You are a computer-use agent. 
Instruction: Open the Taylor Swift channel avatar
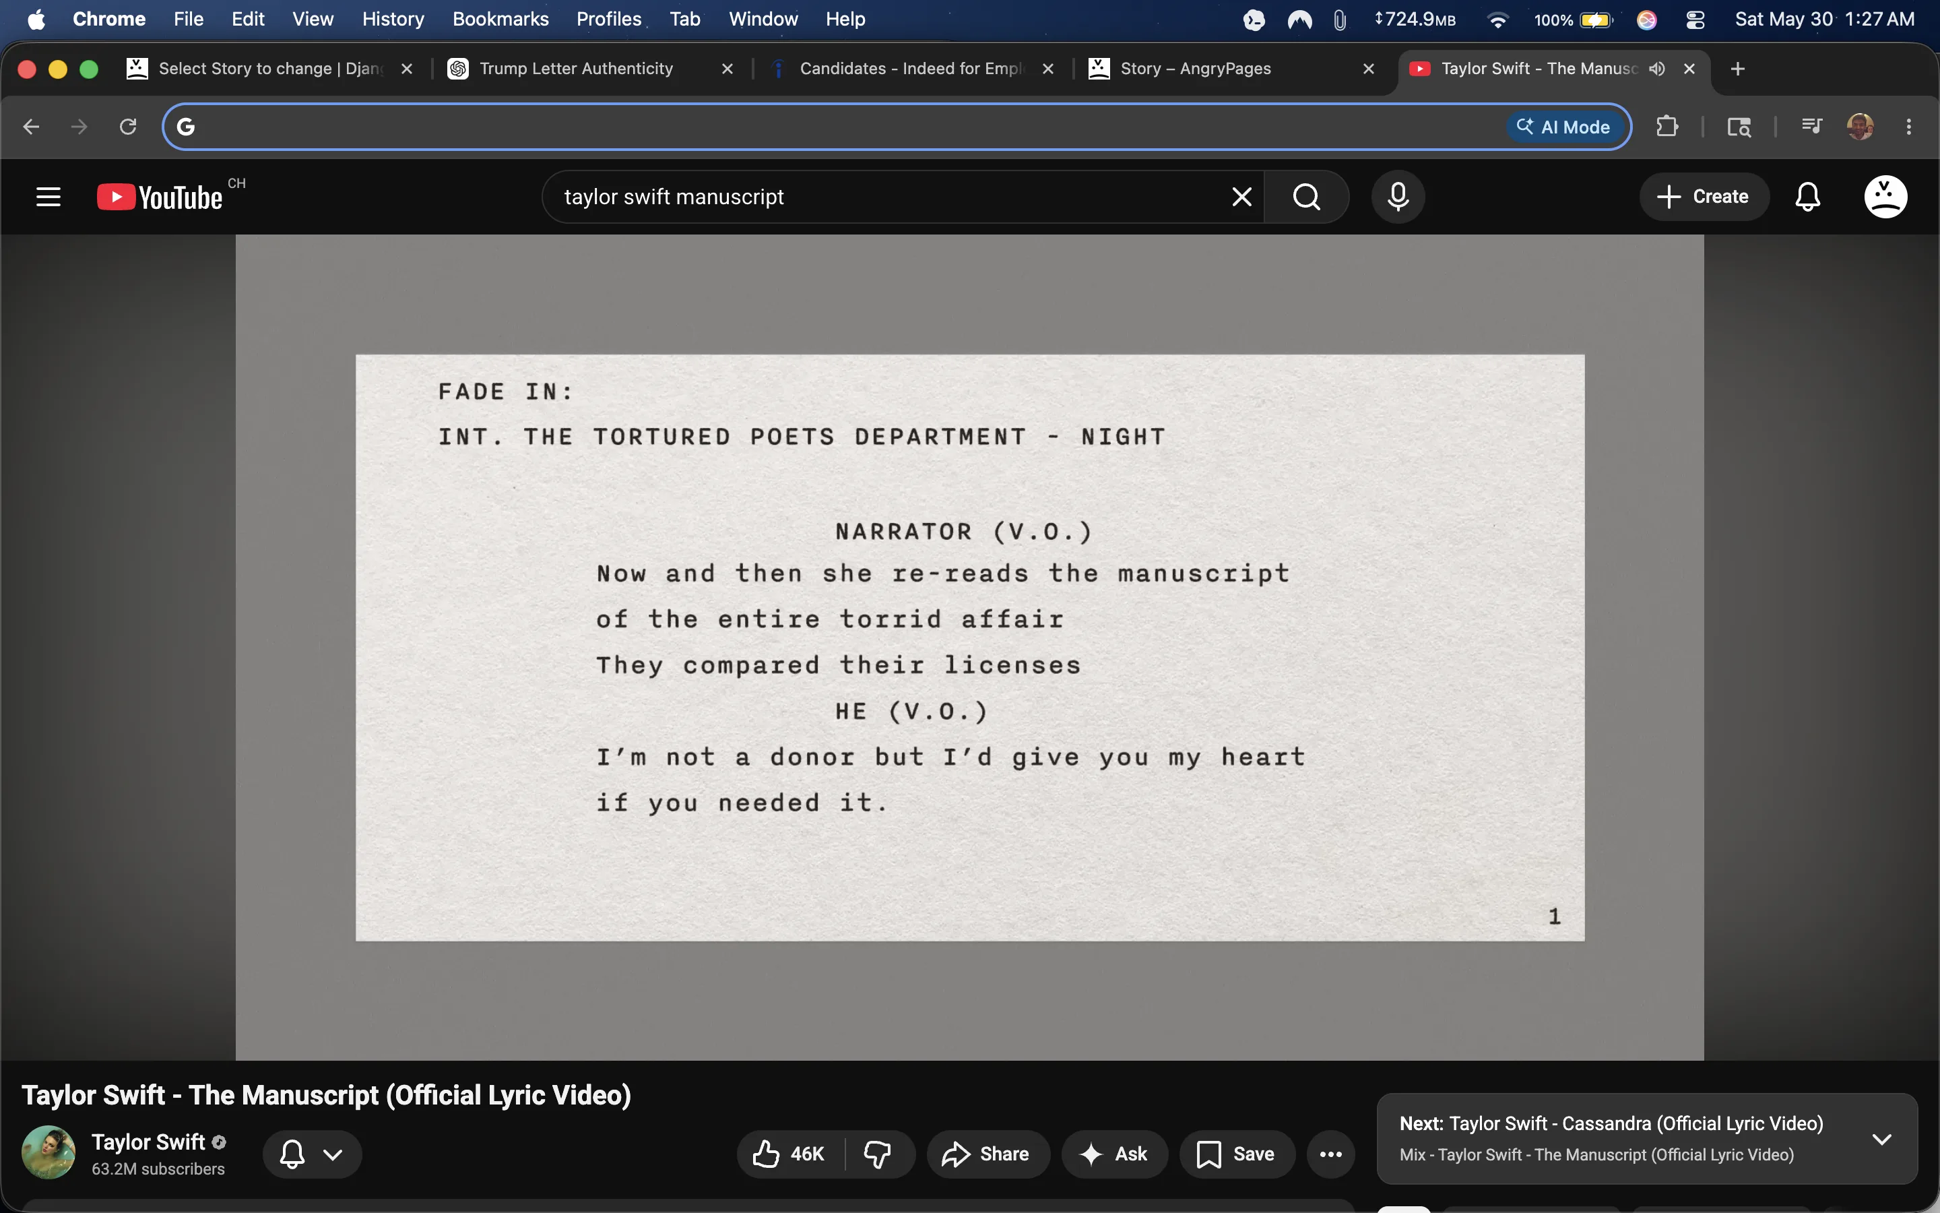tap(48, 1153)
